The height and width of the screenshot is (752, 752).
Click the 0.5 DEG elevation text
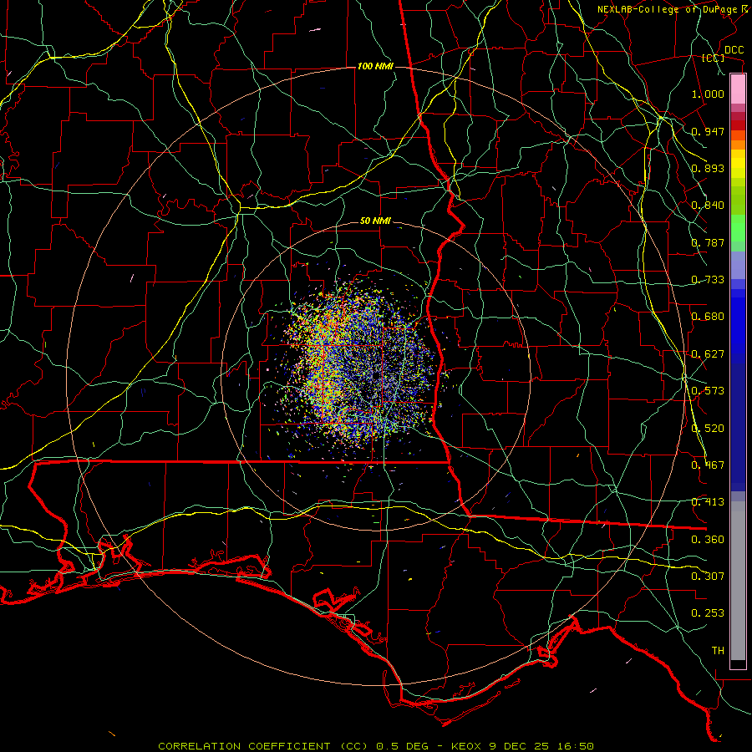[x=401, y=746]
